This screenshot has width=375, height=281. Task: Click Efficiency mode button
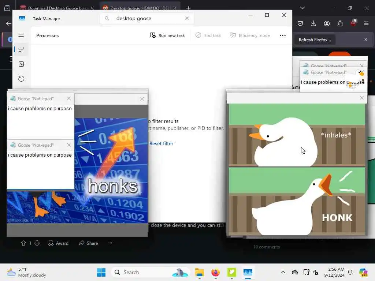[250, 35]
